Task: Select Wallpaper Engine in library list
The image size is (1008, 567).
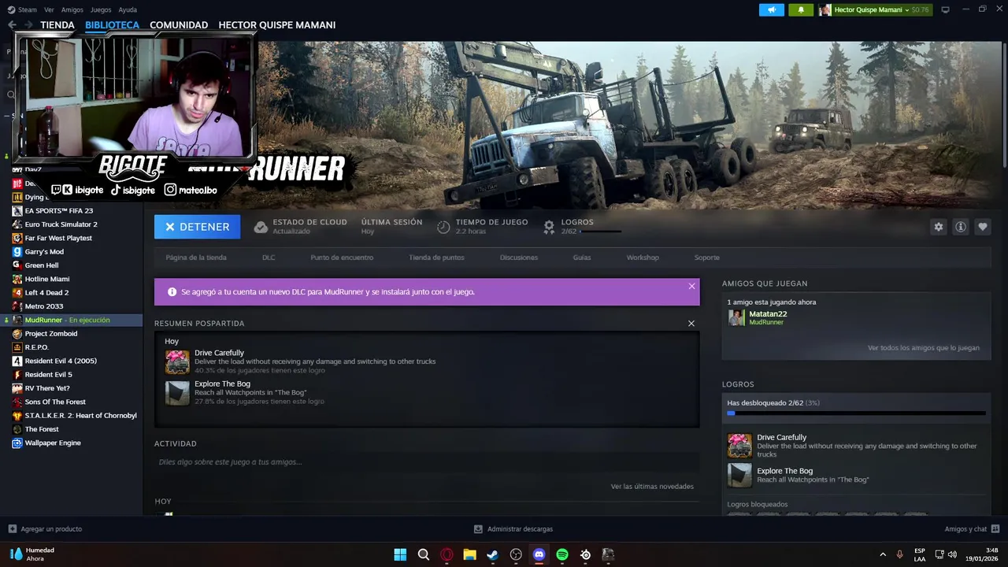Action: point(53,443)
